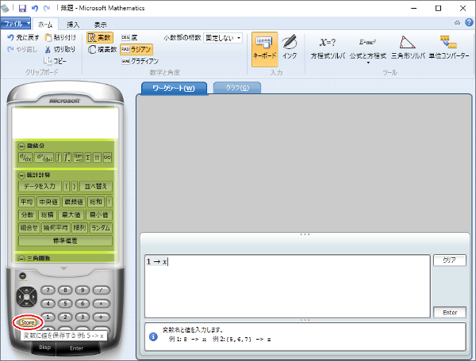Insert the lim limit operator

(x=78, y=158)
